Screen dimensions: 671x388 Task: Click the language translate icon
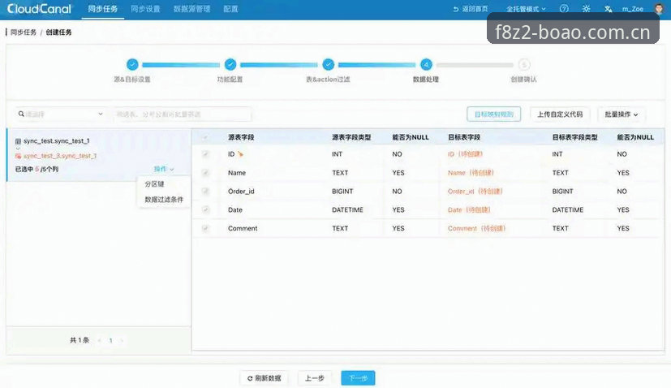pos(608,9)
